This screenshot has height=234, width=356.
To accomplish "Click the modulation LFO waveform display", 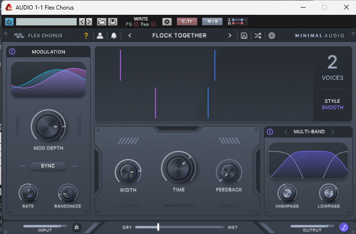I will point(48,79).
